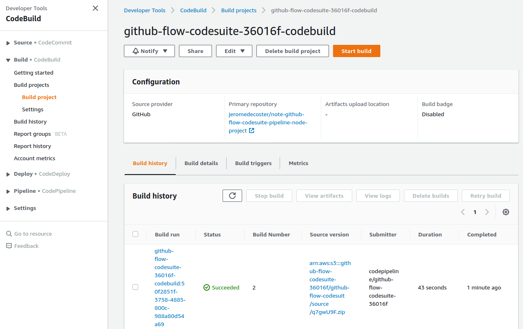Sort by the Build Number column header
This screenshot has height=329, width=523.
coord(271,234)
